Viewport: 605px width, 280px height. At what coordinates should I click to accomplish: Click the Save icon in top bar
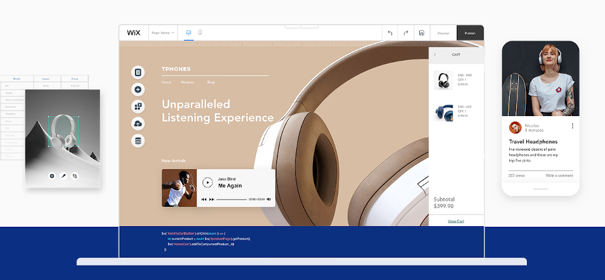[422, 33]
